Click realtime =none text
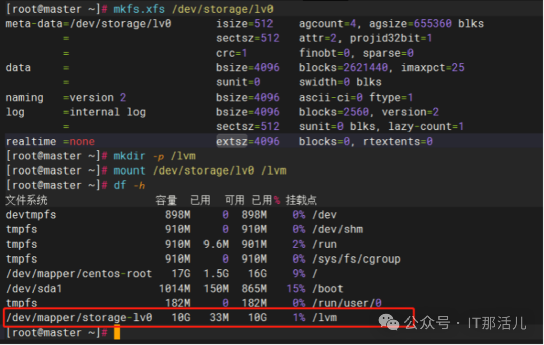Viewport: 544px width, 345px height. coord(50,142)
